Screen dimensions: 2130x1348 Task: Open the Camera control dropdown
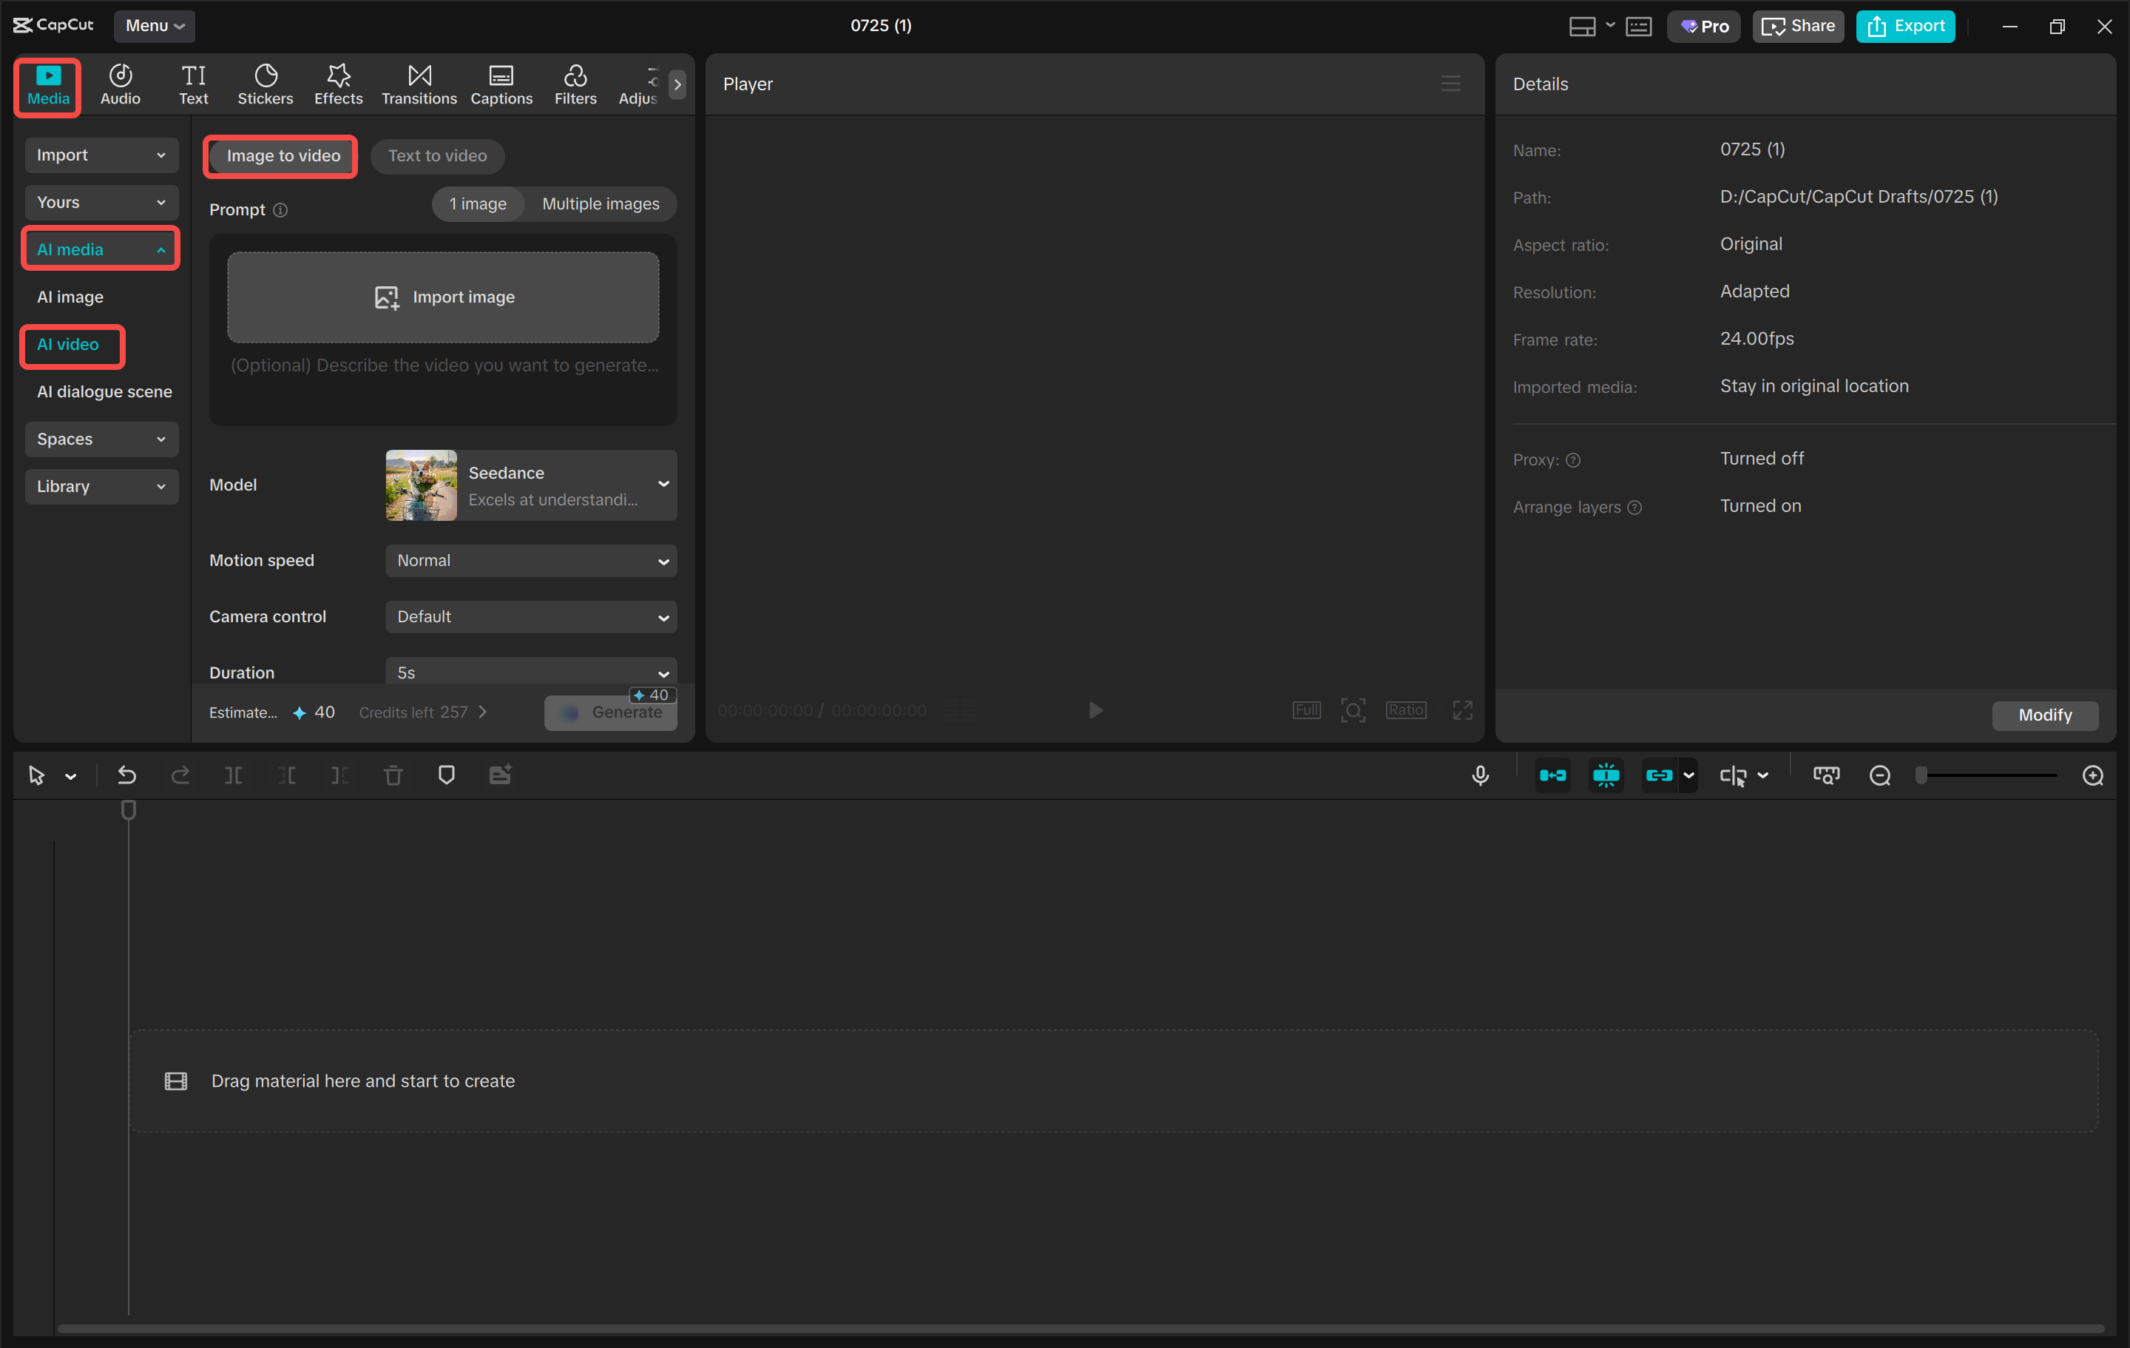click(x=530, y=617)
